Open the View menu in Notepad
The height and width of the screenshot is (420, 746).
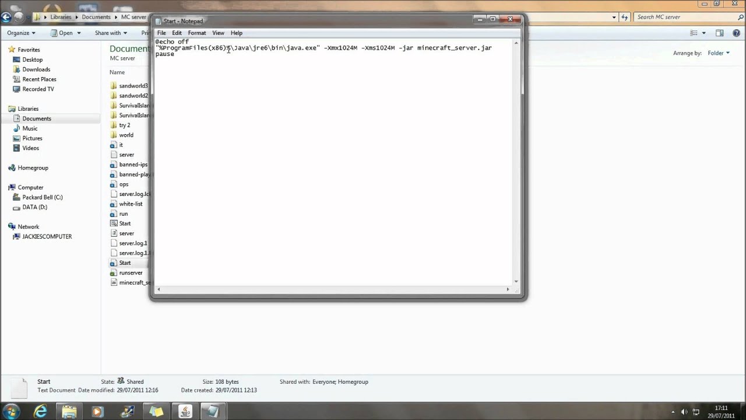pyautogui.click(x=218, y=33)
